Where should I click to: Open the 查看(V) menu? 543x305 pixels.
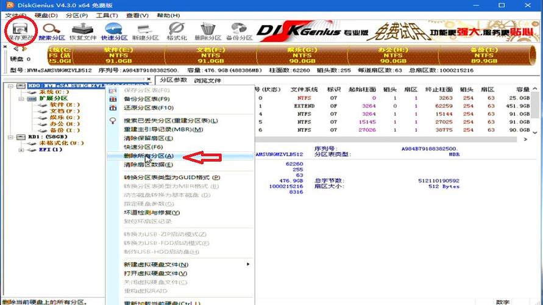[x=137, y=16]
